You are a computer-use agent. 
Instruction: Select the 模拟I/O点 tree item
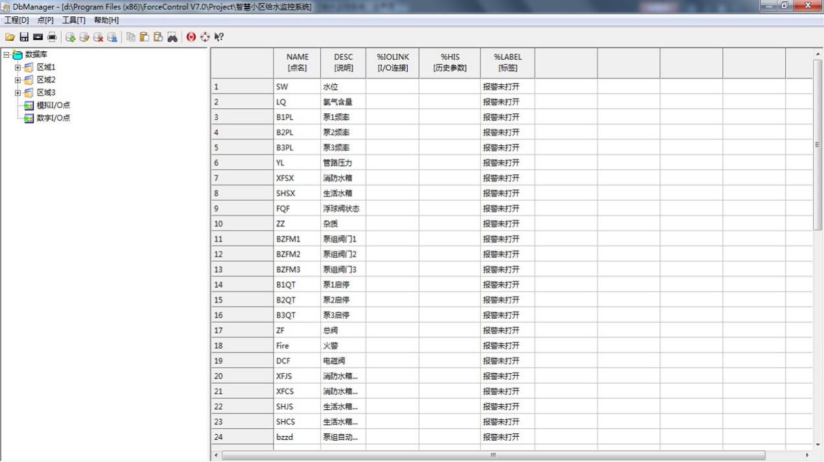[x=53, y=105]
